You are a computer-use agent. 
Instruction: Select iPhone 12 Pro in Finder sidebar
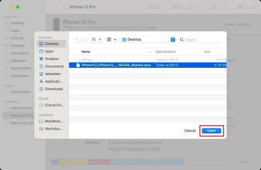pyautogui.click(x=19, y=115)
